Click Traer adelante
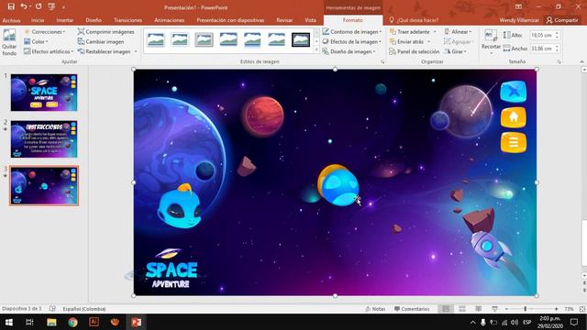 click(410, 32)
